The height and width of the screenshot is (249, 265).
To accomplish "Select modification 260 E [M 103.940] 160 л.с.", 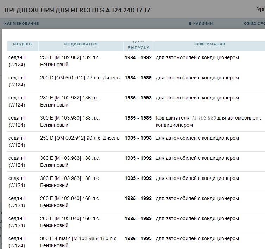I will pyautogui.click(x=70, y=202).
